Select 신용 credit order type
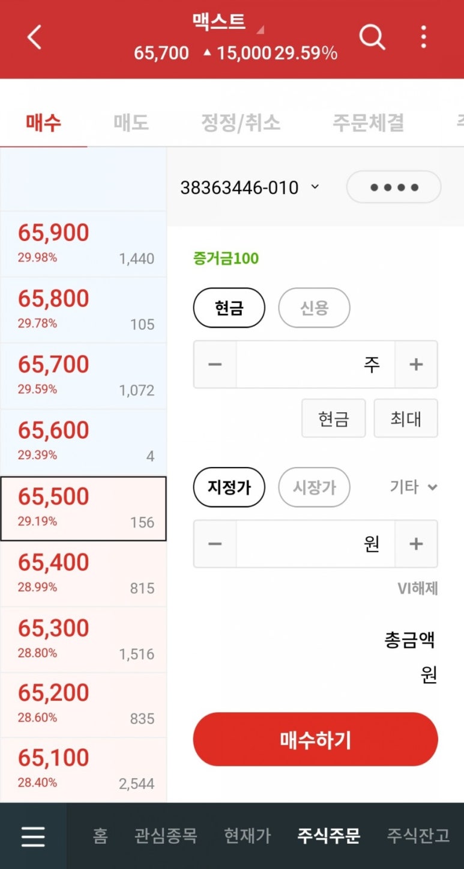This screenshot has width=464, height=869. [x=314, y=308]
